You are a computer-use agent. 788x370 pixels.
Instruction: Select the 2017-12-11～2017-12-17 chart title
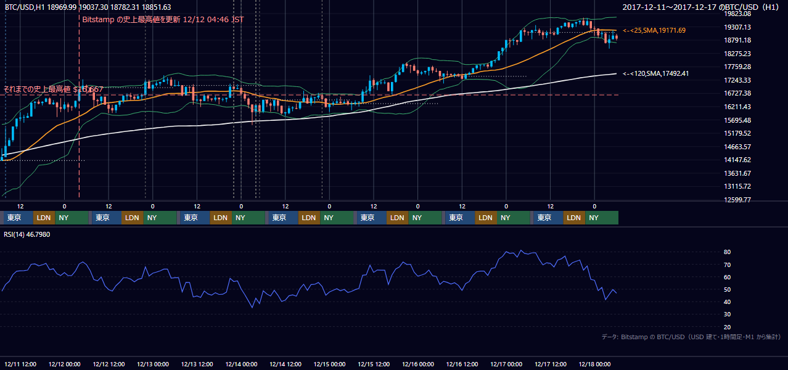[702, 7]
